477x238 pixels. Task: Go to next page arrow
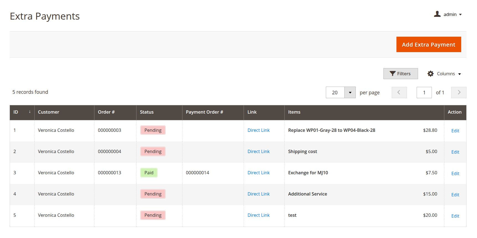(458, 92)
